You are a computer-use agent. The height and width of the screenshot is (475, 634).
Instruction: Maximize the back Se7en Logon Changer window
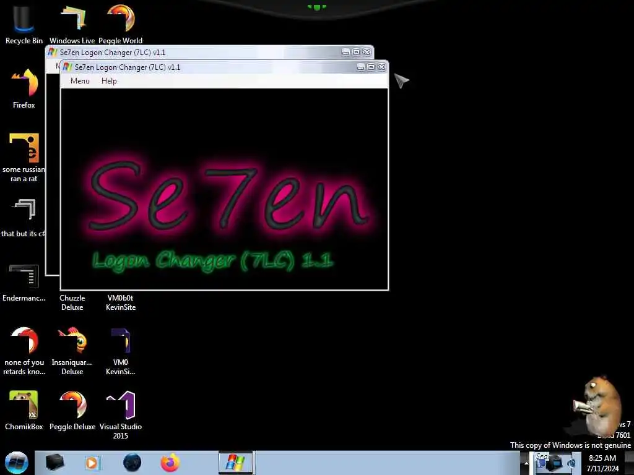[x=356, y=52]
